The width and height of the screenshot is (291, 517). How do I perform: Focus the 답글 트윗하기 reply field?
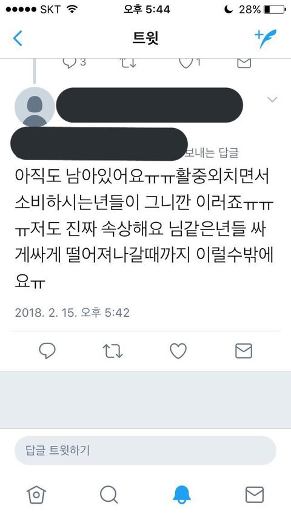click(x=145, y=450)
